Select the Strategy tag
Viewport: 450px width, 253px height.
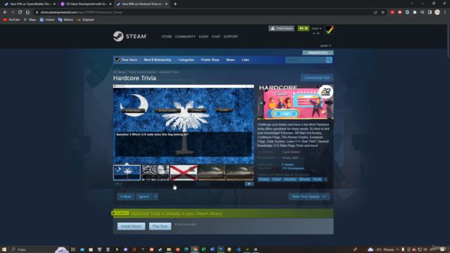click(264, 179)
